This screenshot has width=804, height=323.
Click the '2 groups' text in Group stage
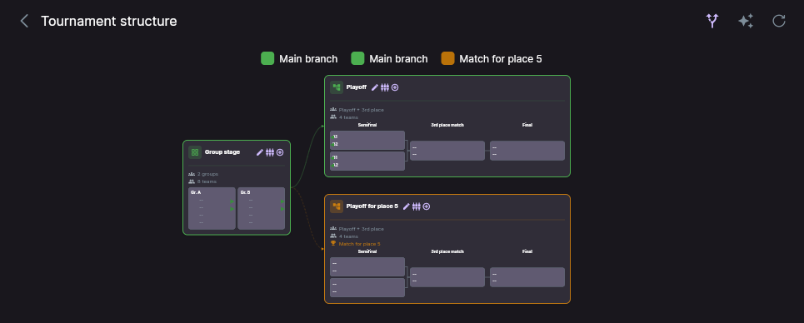(x=207, y=174)
